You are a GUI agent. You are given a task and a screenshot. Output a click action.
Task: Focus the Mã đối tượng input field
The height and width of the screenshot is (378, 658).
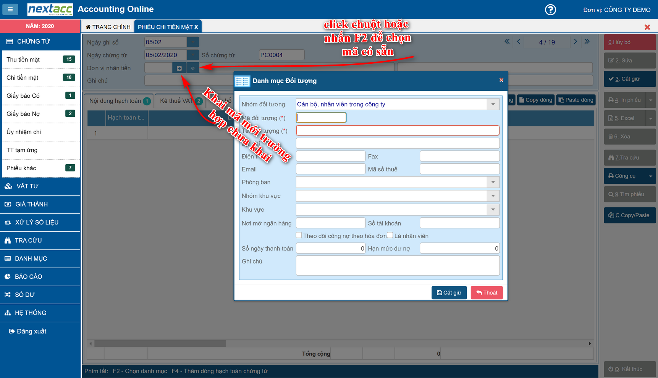pos(321,118)
